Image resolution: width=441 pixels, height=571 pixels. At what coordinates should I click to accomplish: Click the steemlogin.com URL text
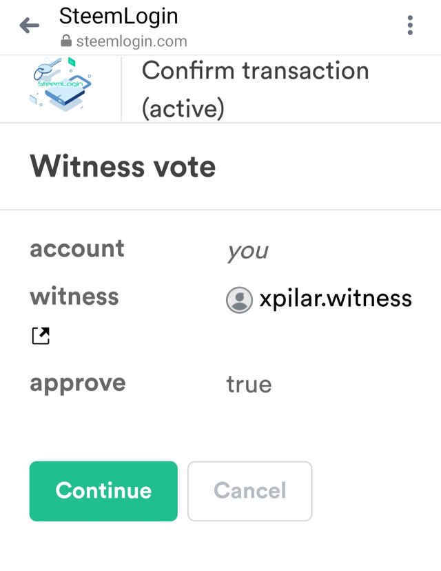(132, 41)
